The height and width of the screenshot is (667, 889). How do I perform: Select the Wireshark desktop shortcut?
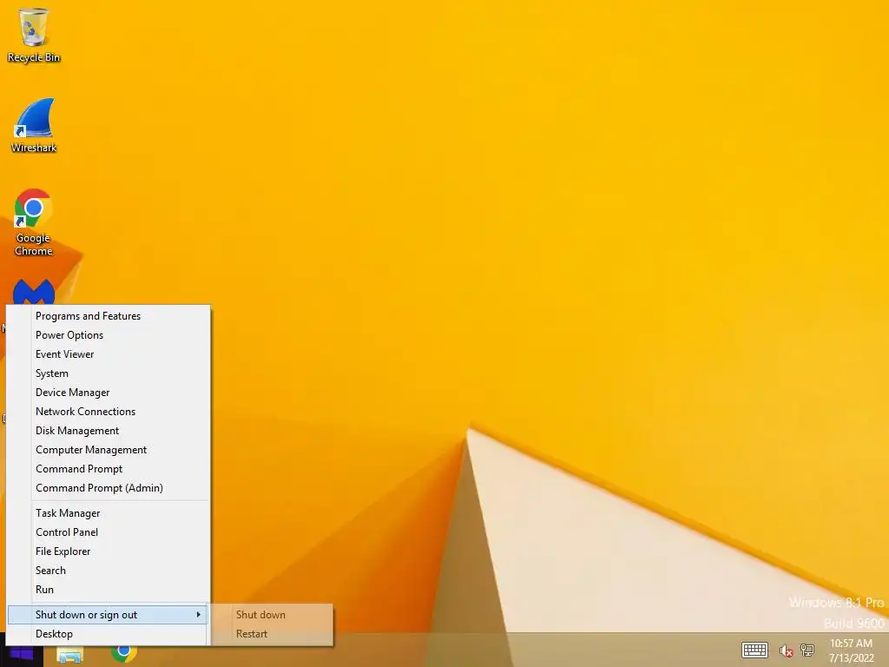34,126
